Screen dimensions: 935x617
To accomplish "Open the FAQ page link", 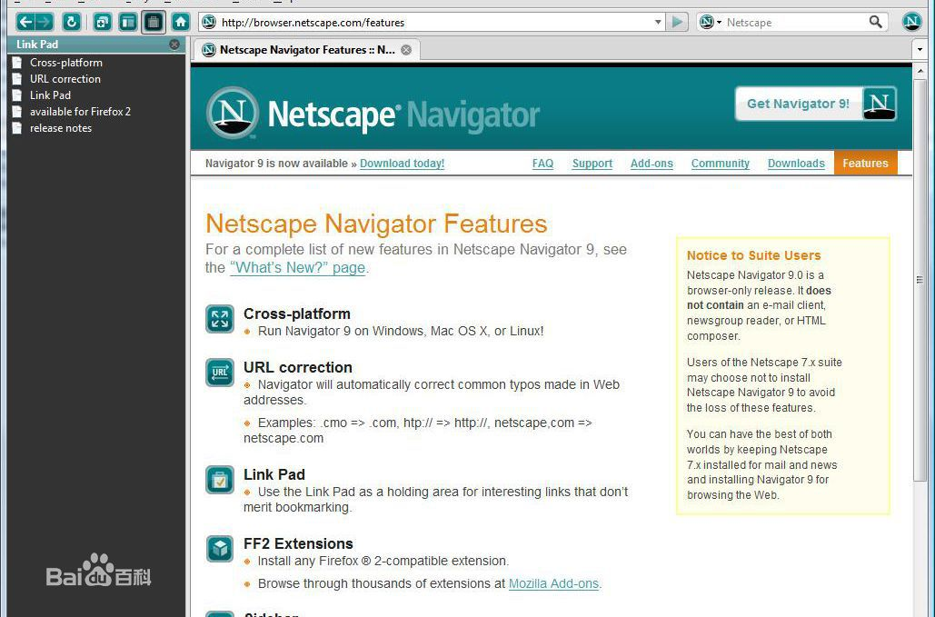I will coord(542,164).
